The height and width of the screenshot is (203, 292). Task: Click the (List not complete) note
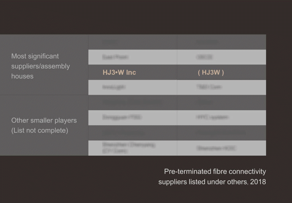tap(39, 131)
